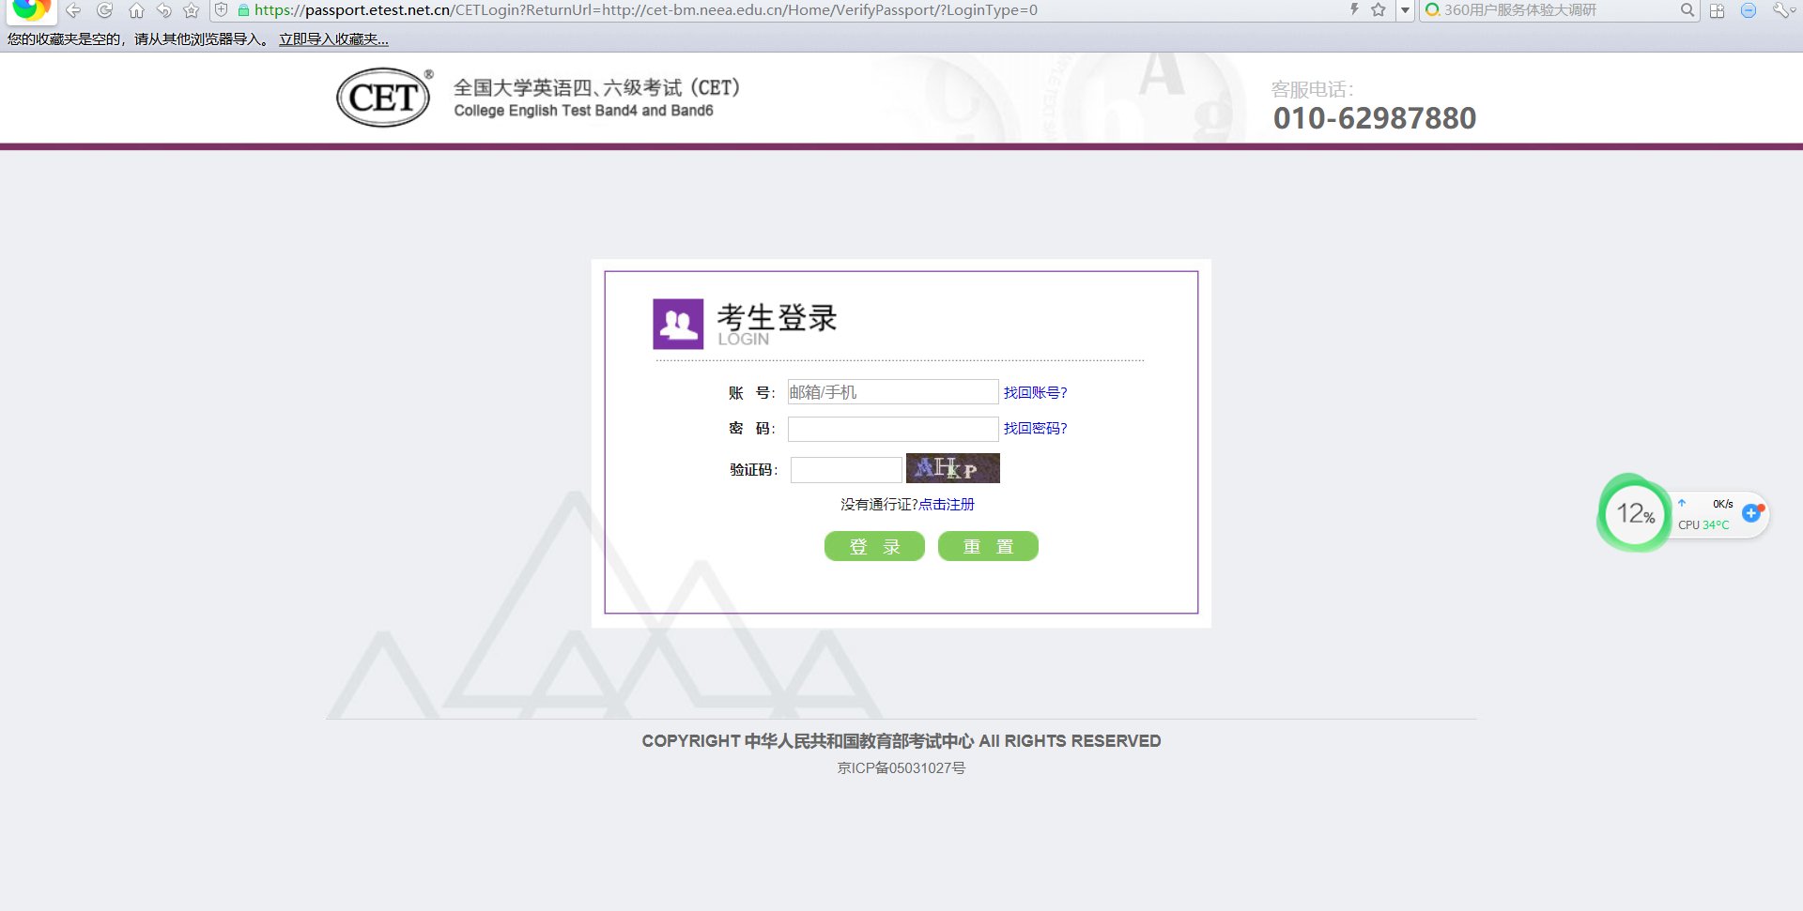Screen dimensions: 1803x911
Task: Open the extensions grid icon
Action: pyautogui.click(x=1717, y=11)
